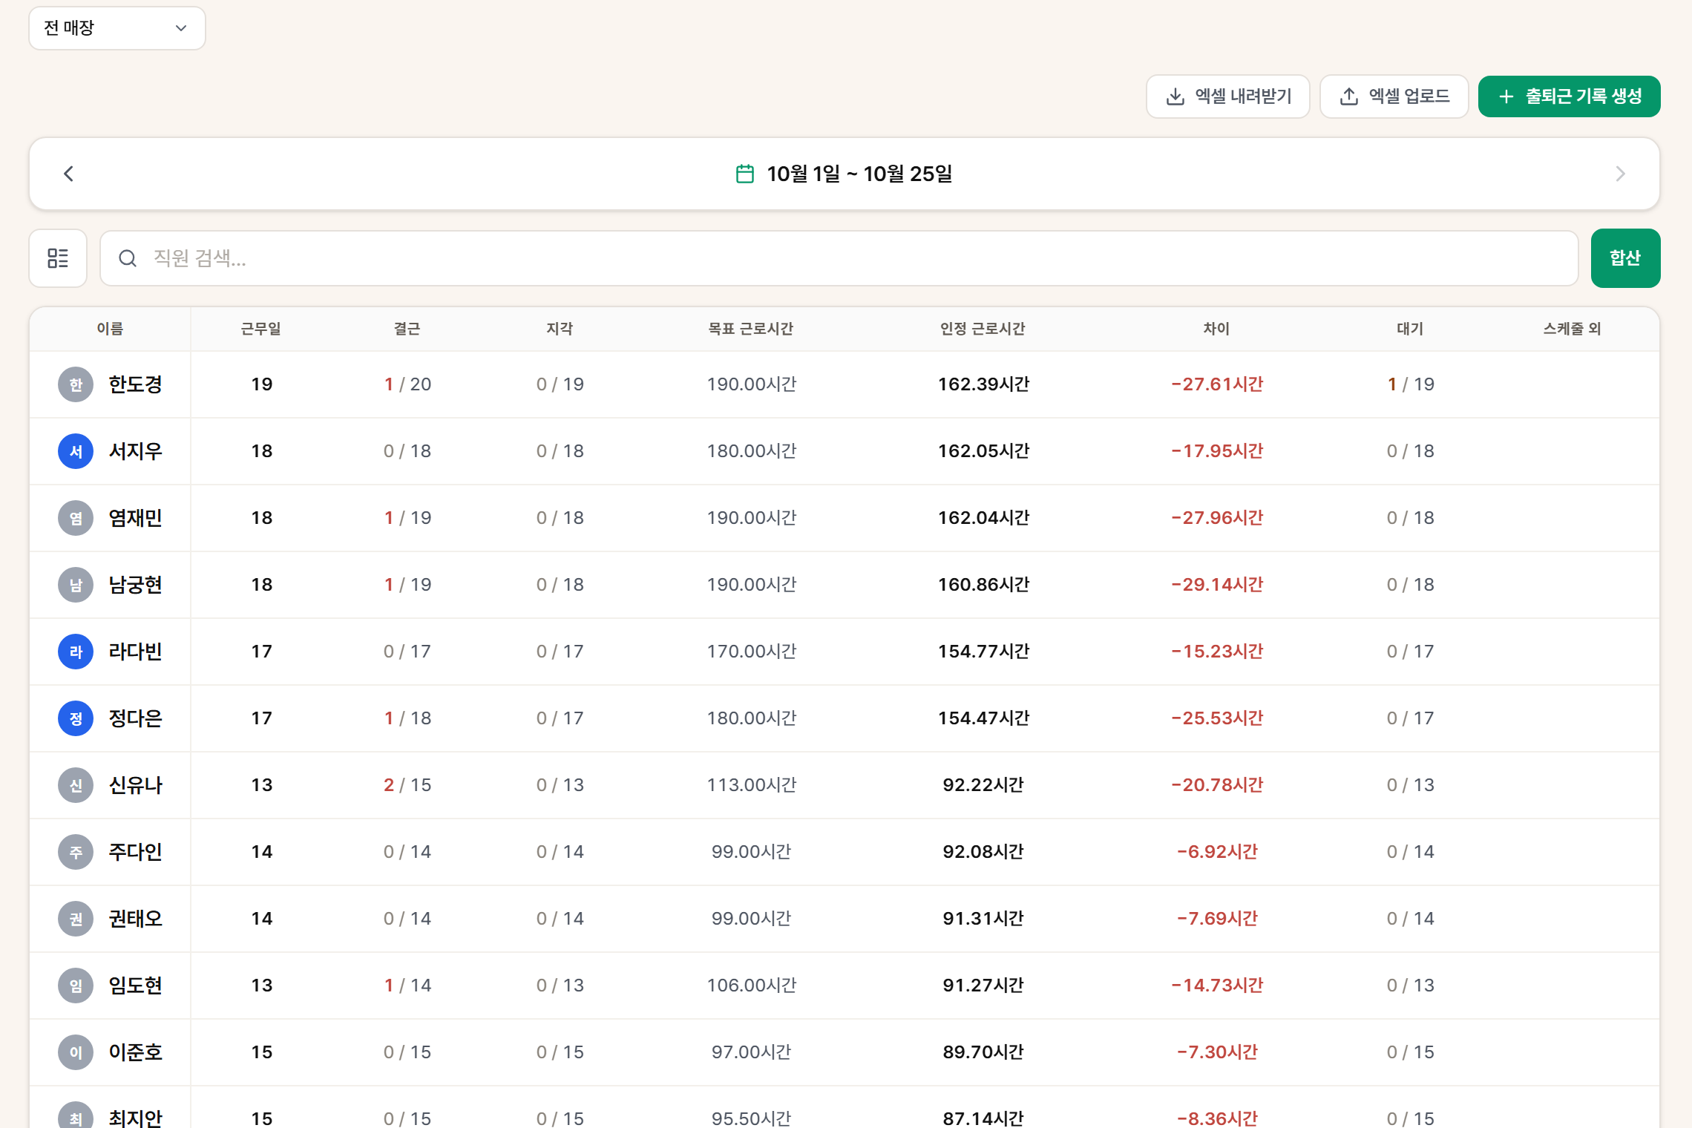
Task: Click 정다은's blue avatar icon
Action: click(x=76, y=718)
